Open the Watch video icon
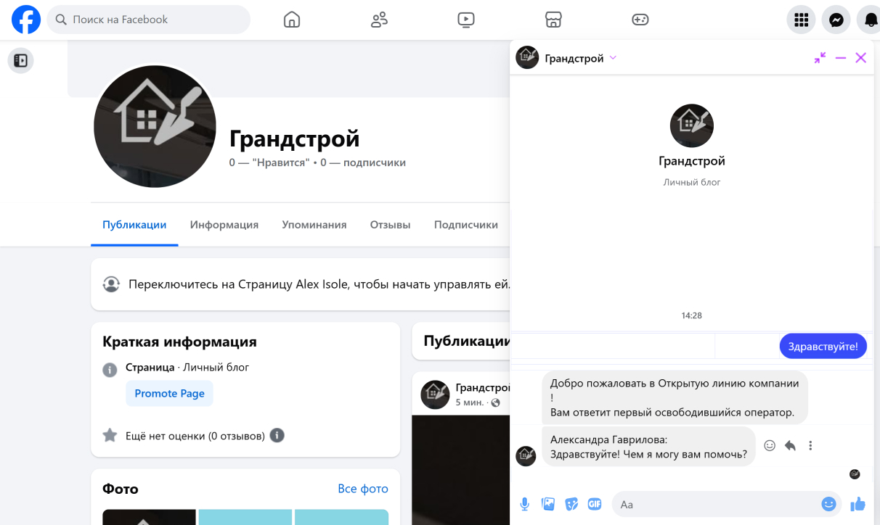Viewport: 880px width, 525px height. (466, 20)
